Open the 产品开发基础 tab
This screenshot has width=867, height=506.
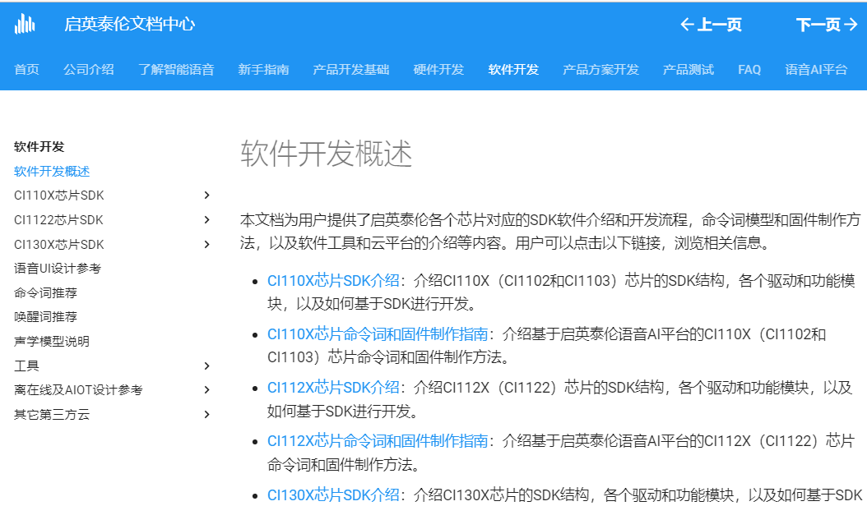pyautogui.click(x=351, y=70)
